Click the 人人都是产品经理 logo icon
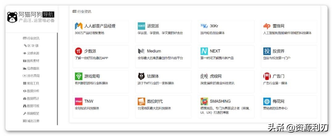The width and height of the screenshot is (333, 136). click(79, 26)
